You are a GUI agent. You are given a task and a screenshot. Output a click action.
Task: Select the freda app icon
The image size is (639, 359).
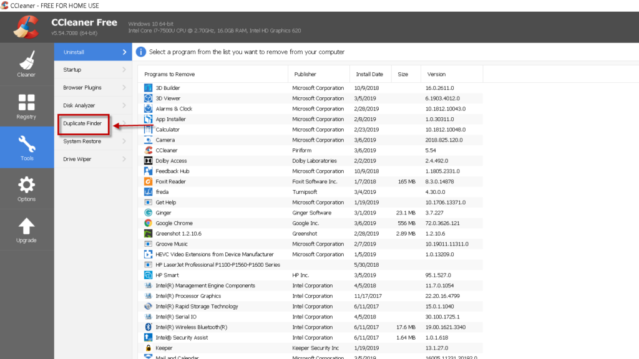(x=149, y=192)
